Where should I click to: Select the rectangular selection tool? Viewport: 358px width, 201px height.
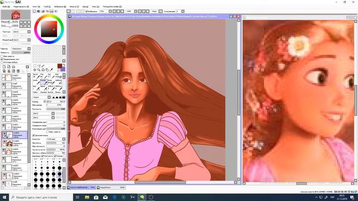(35, 66)
